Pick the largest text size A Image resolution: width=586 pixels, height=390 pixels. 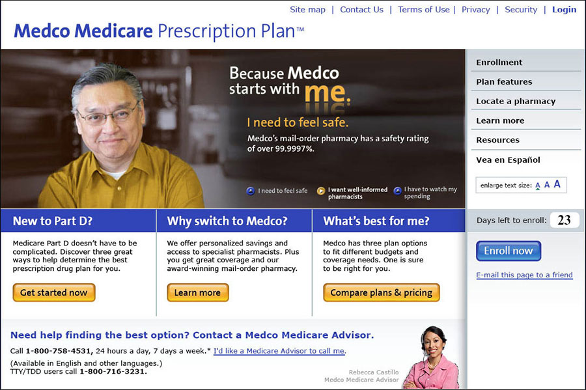coord(557,184)
